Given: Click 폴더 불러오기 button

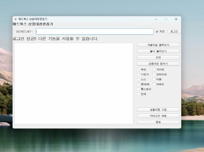Looking at the screenshot, I should pyautogui.click(x=158, y=51).
